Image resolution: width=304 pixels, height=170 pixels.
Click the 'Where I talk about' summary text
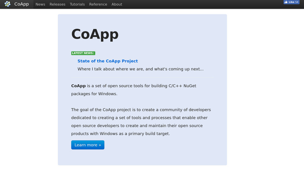tap(140, 69)
